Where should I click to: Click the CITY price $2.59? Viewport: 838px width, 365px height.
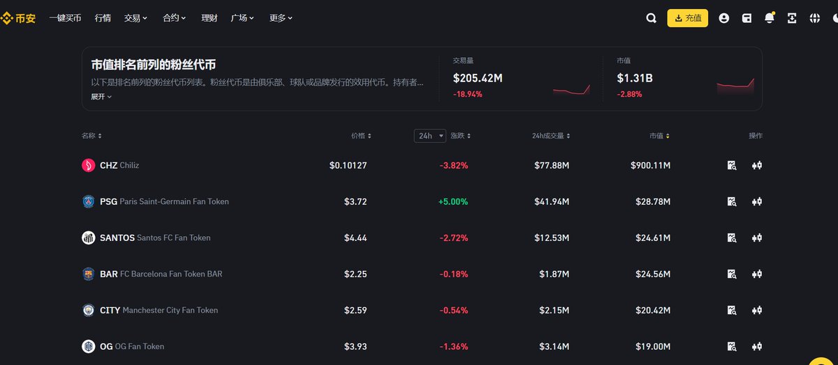(355, 310)
